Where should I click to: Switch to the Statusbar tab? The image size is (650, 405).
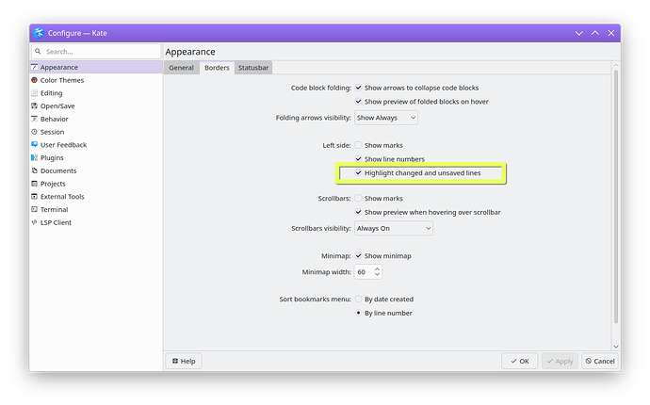(x=253, y=68)
